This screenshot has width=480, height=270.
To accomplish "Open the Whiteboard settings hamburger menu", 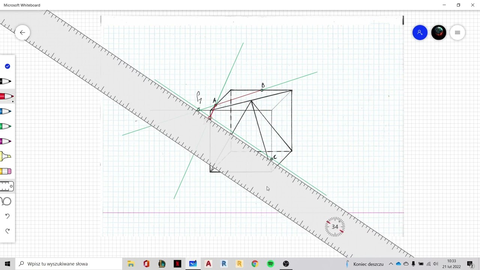I will pyautogui.click(x=457, y=33).
